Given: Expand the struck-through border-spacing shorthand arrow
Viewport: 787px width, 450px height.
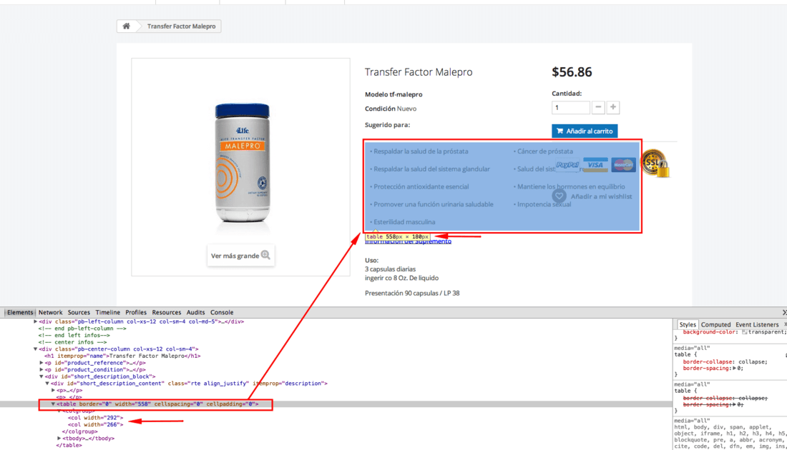Looking at the screenshot, I should 735,404.
